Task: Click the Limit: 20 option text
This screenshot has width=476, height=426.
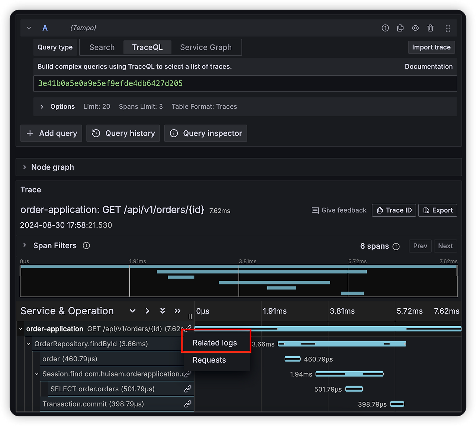Action: [97, 106]
